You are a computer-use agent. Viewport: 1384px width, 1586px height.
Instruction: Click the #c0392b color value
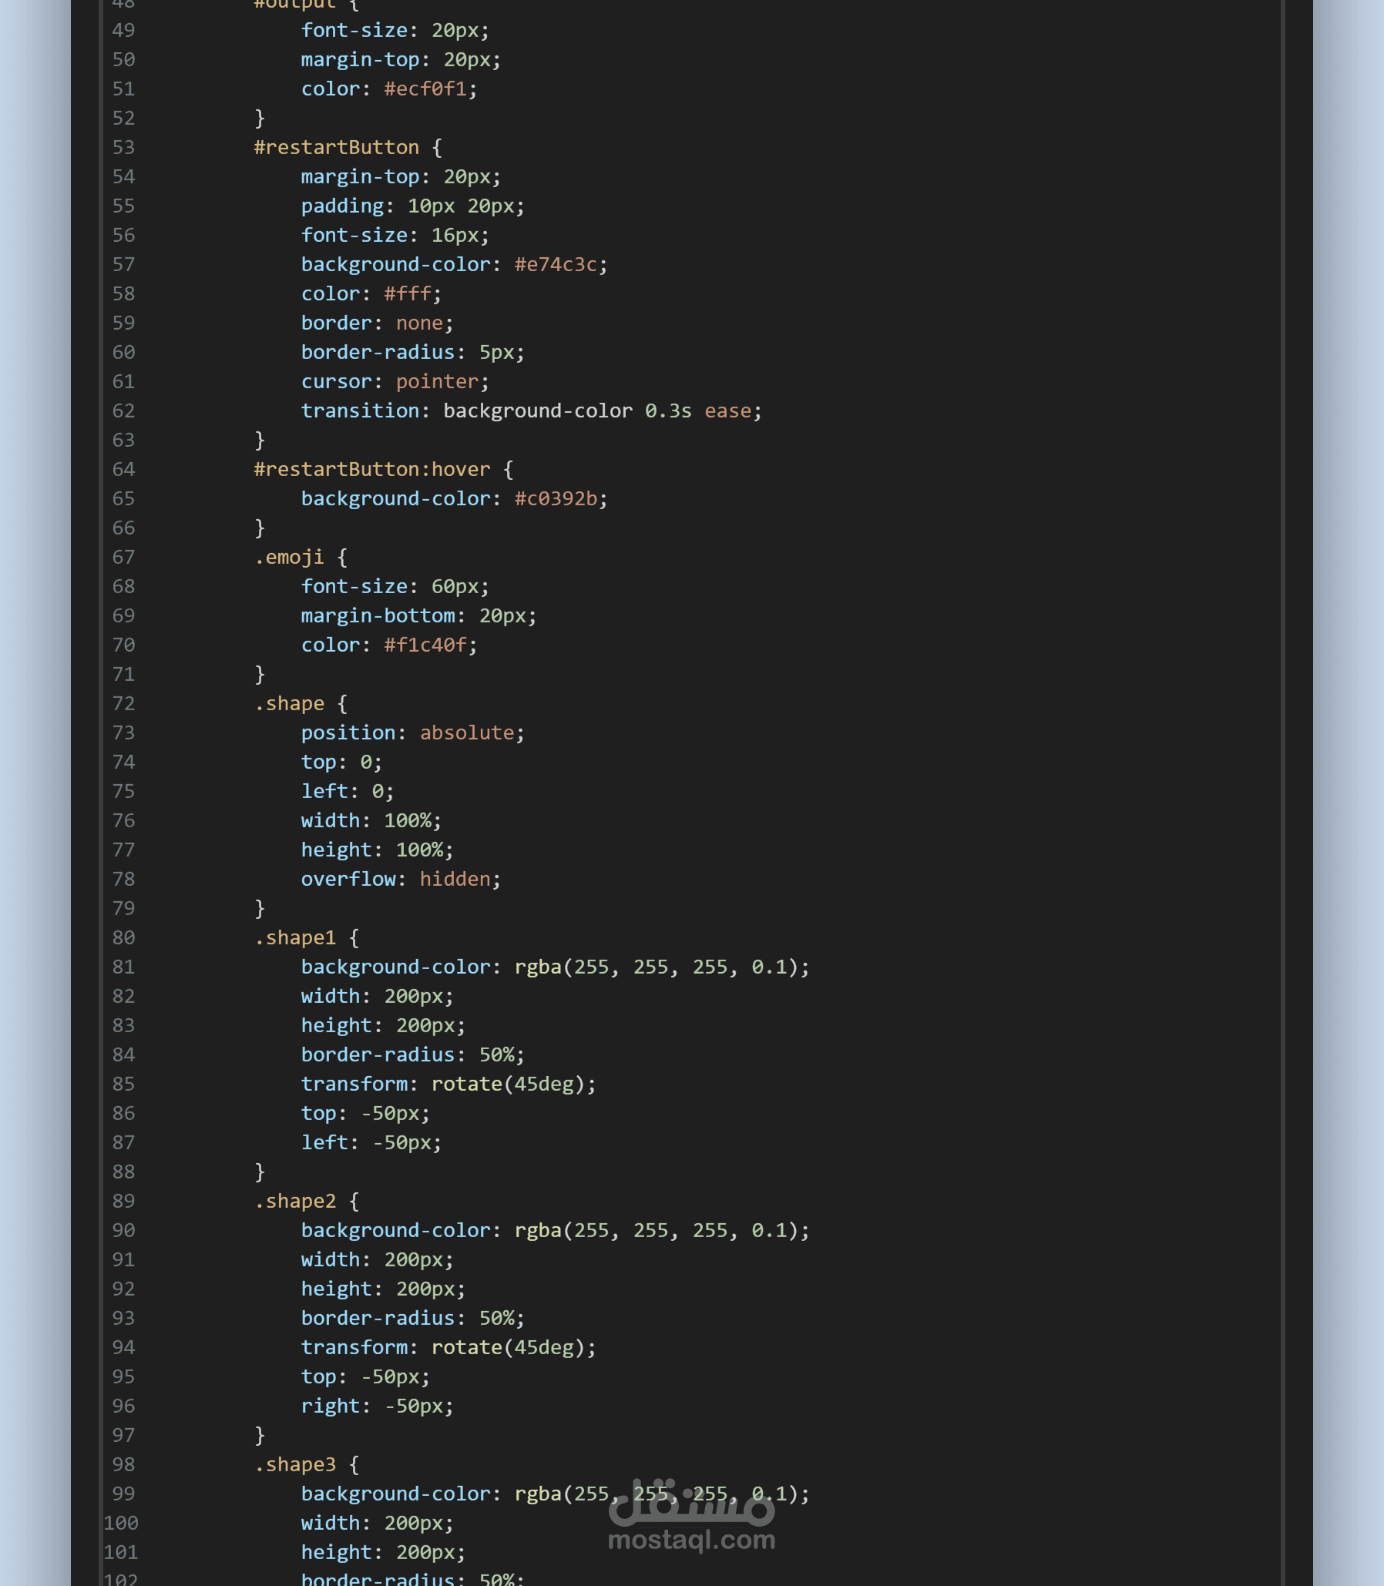tap(556, 499)
